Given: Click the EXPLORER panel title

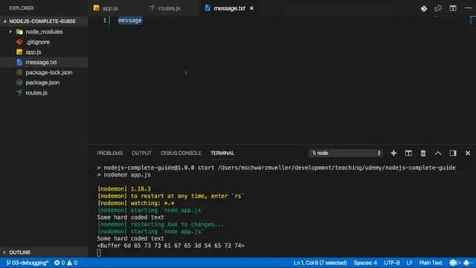Looking at the screenshot, I should (22, 8).
